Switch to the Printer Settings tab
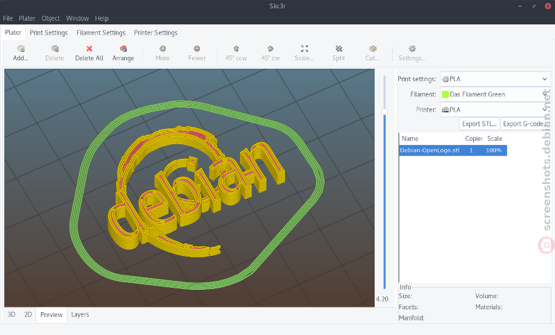This screenshot has height=335, width=555. tap(155, 33)
